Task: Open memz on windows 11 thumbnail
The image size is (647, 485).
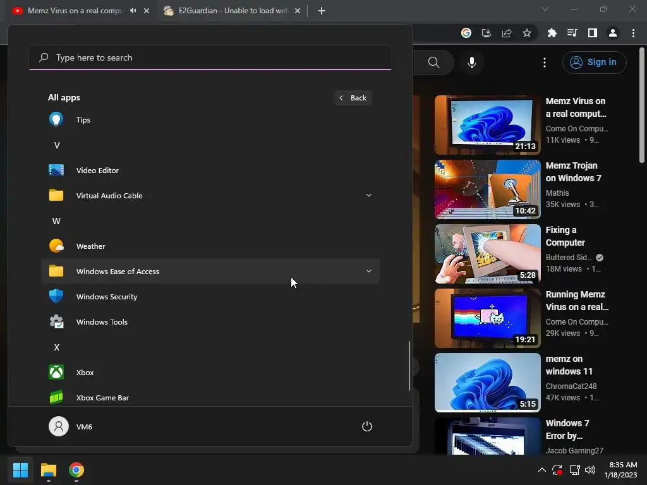Action: pyautogui.click(x=487, y=382)
